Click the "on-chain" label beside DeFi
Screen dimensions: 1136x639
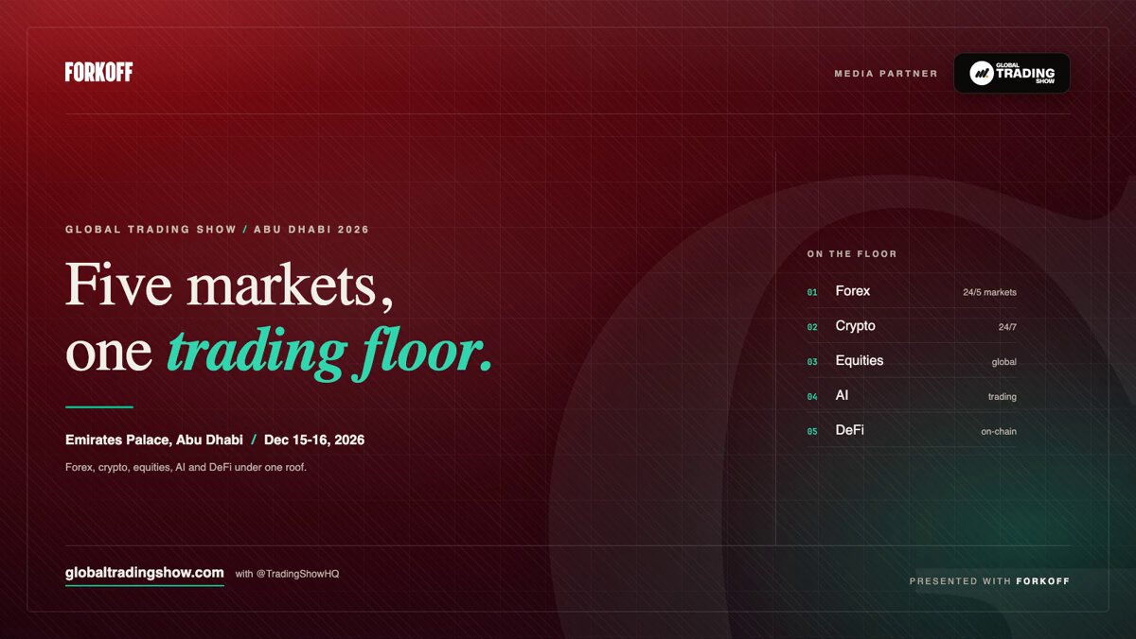(x=999, y=432)
